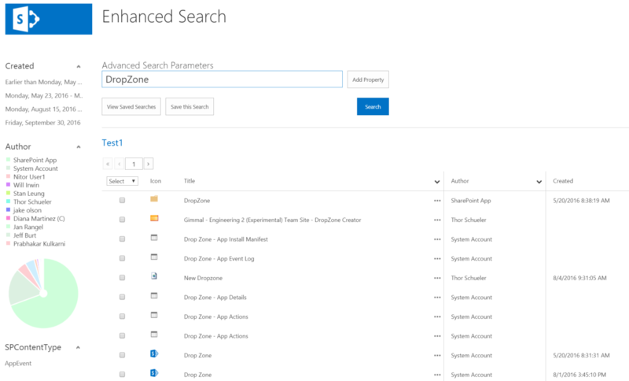This screenshot has width=629, height=381.
Task: Check the box for the DropZone folder row
Action: tap(122, 201)
